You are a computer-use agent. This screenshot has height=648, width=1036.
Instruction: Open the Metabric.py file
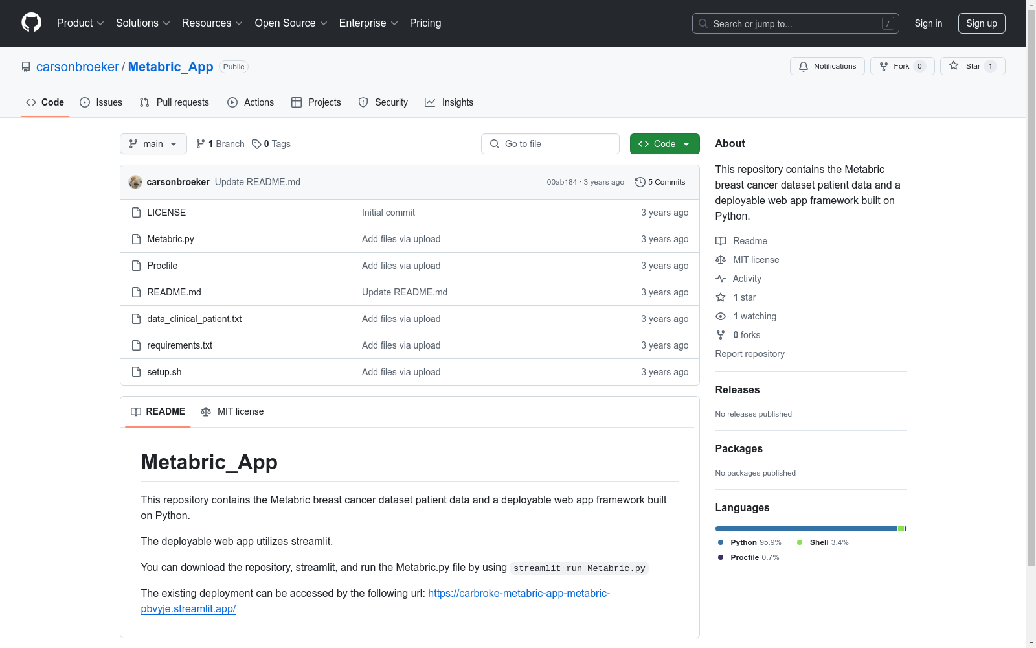click(170, 239)
